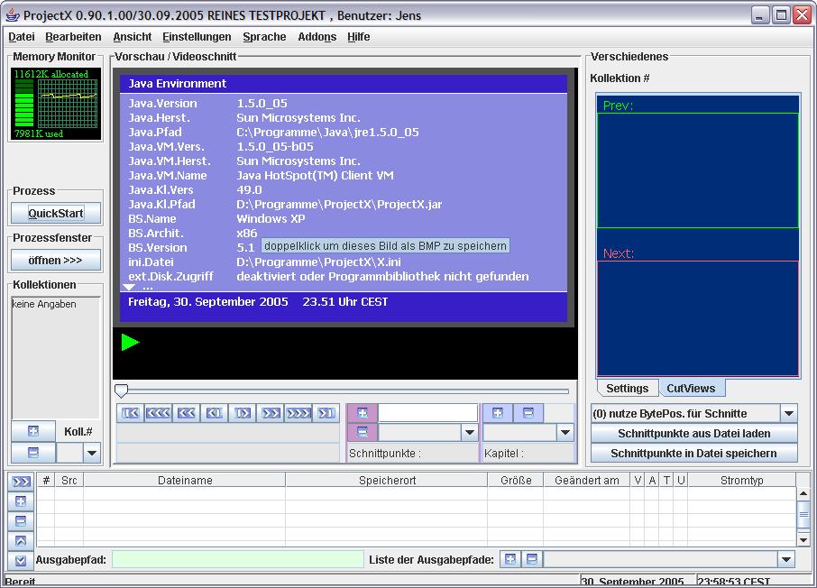The width and height of the screenshot is (817, 588).
Task: Add an output path with the plus icon
Action: click(x=509, y=560)
